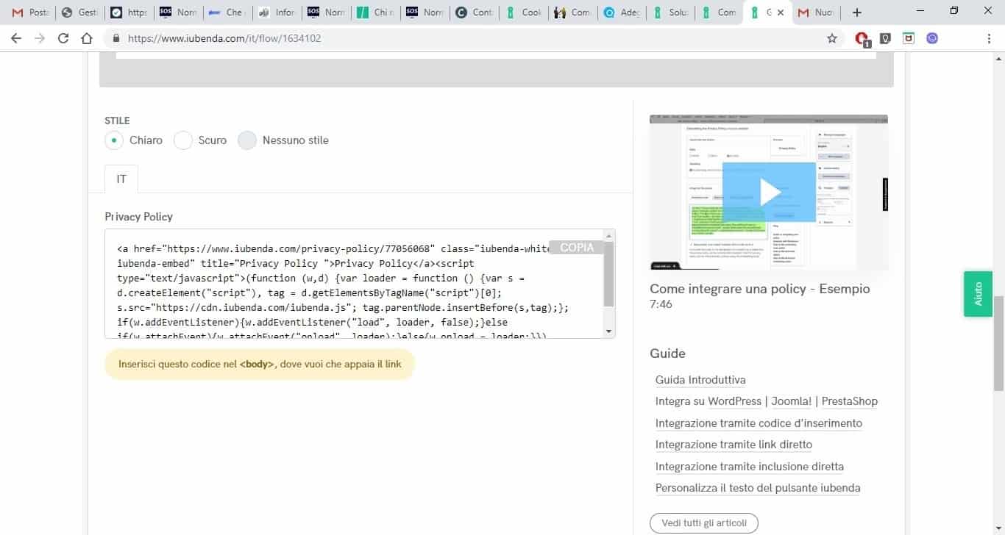Switch to the Adeg tab
The height and width of the screenshot is (535, 1005).
pyautogui.click(x=621, y=12)
